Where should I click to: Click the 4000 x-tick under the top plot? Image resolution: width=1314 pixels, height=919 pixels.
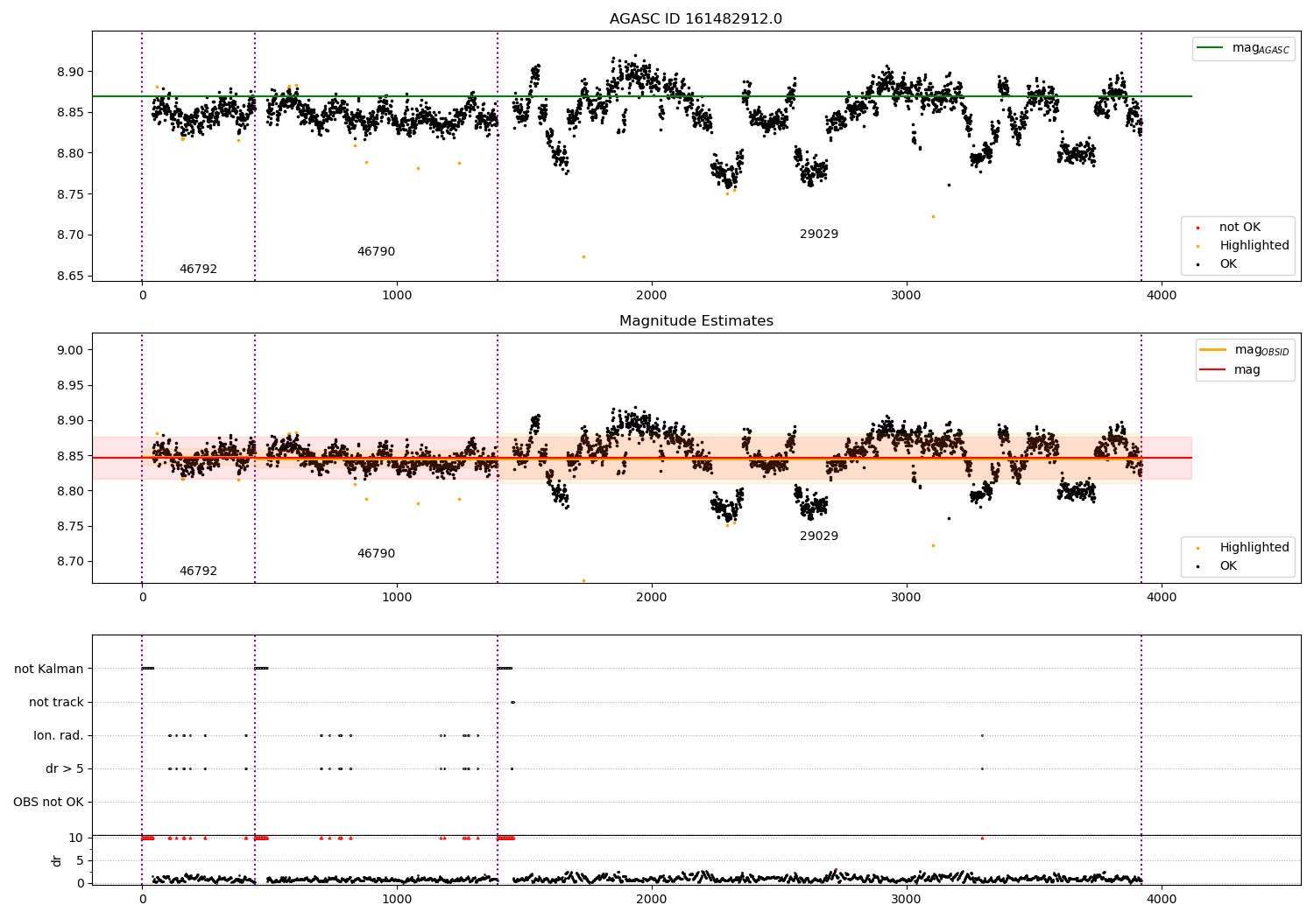(1162, 296)
